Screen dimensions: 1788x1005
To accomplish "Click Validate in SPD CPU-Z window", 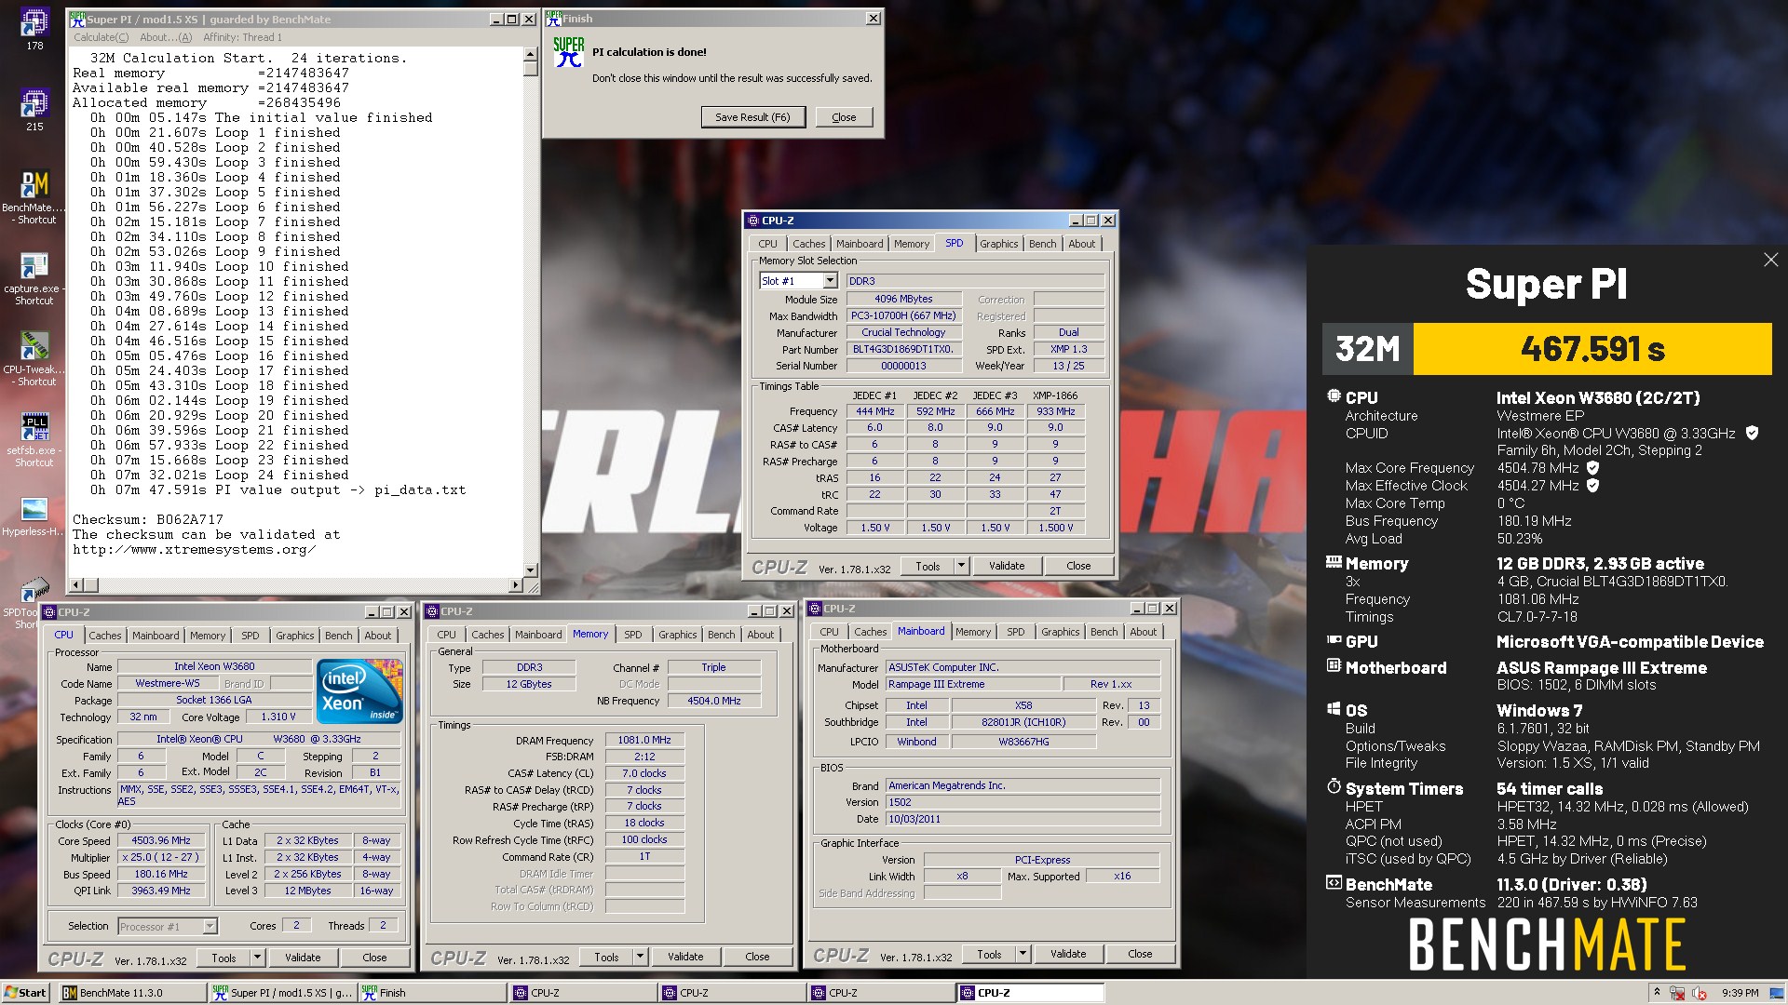I will [x=1006, y=566].
